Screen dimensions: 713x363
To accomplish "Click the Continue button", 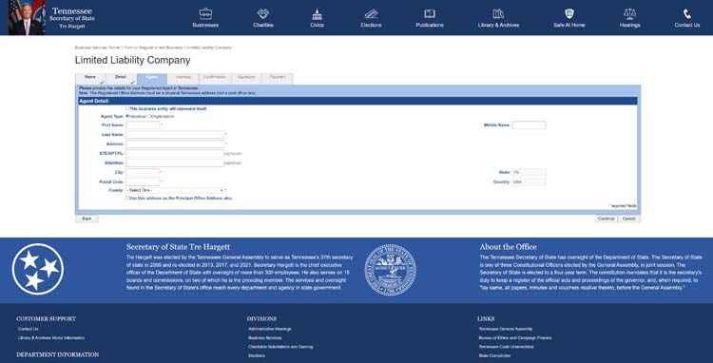I will 607,219.
